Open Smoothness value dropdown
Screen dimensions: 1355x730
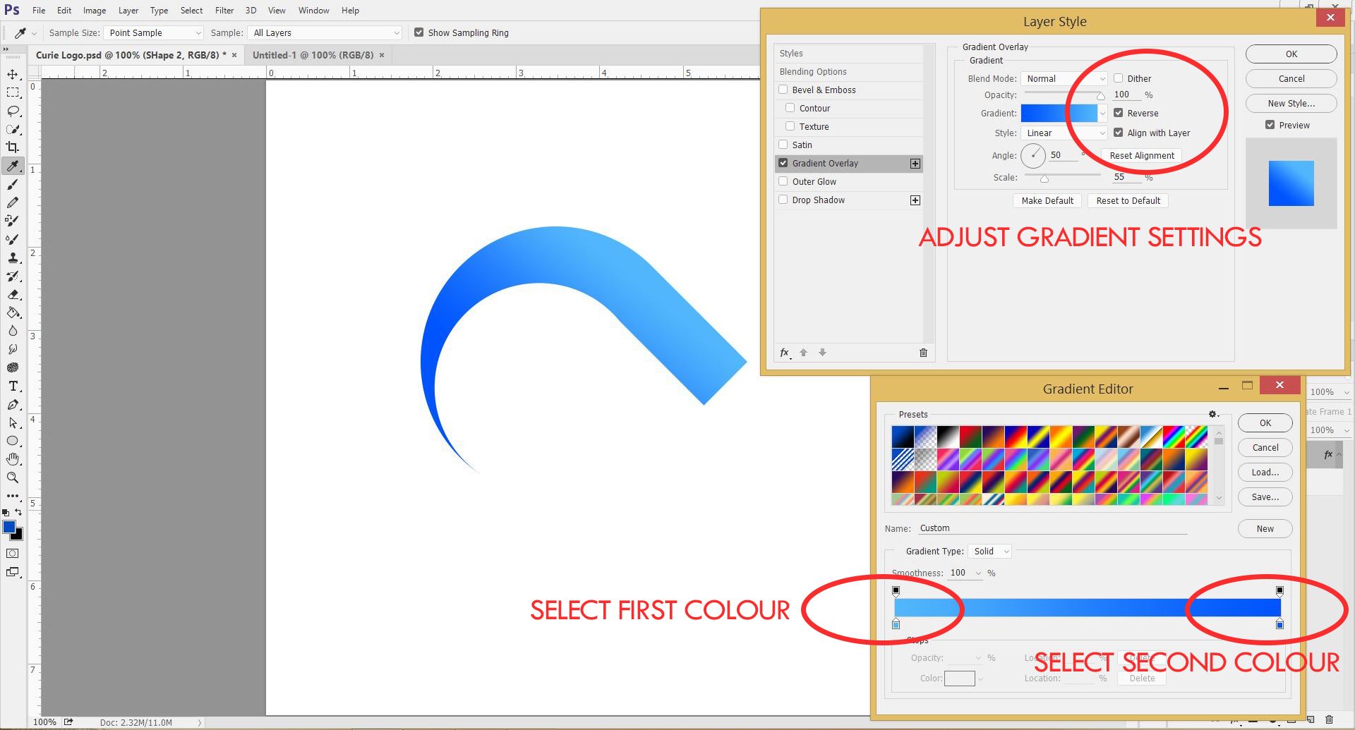point(979,573)
